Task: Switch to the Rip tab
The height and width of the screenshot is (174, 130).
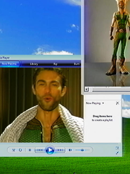Action: tap(55, 64)
